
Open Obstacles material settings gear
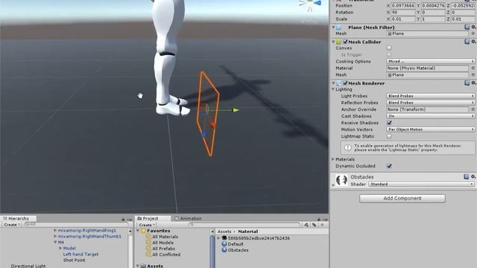(473, 176)
